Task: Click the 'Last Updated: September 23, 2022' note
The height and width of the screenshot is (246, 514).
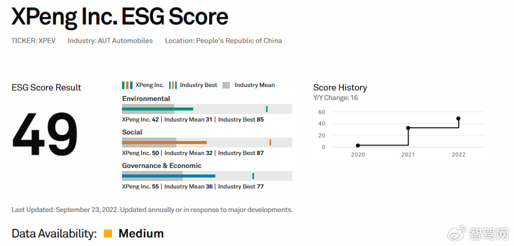Action: 152,210
